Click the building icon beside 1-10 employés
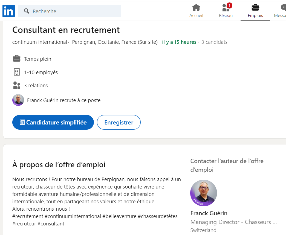Viewport: 286px width, 235px height. pos(17,72)
